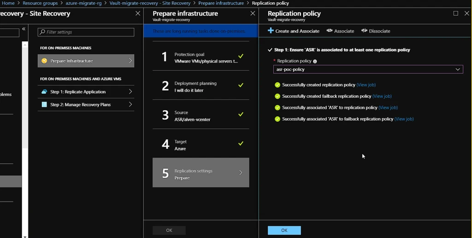Screen dimensions: 472x238
Task: Click 'FOR ON-PREMISES MACHINES AND AZURE VMS' header
Action: pos(81,79)
